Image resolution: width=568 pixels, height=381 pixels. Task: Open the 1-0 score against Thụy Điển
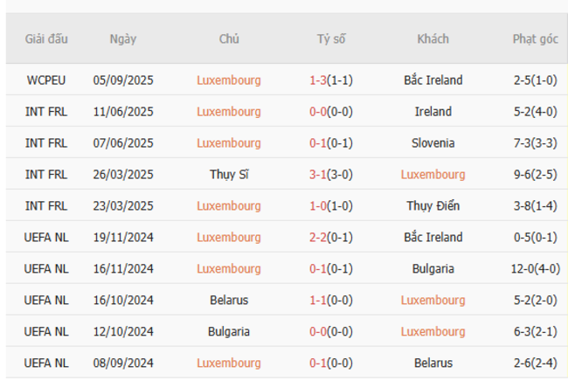[318, 206]
